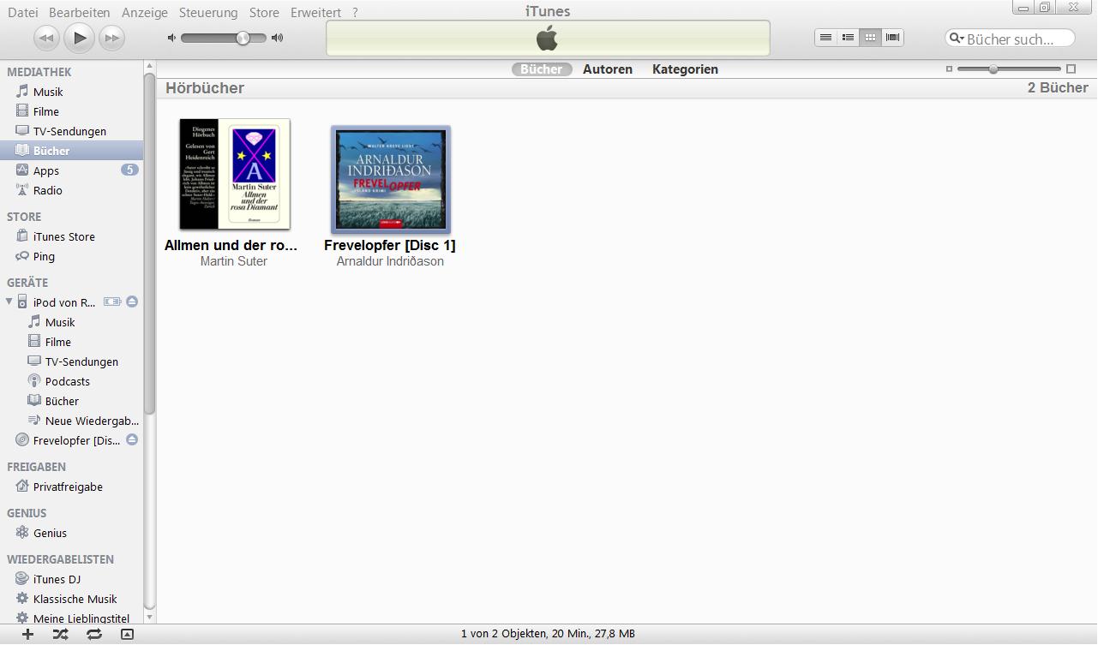This screenshot has width=1098, height=645.
Task: Add a new playlist with plus button
Action: [27, 634]
